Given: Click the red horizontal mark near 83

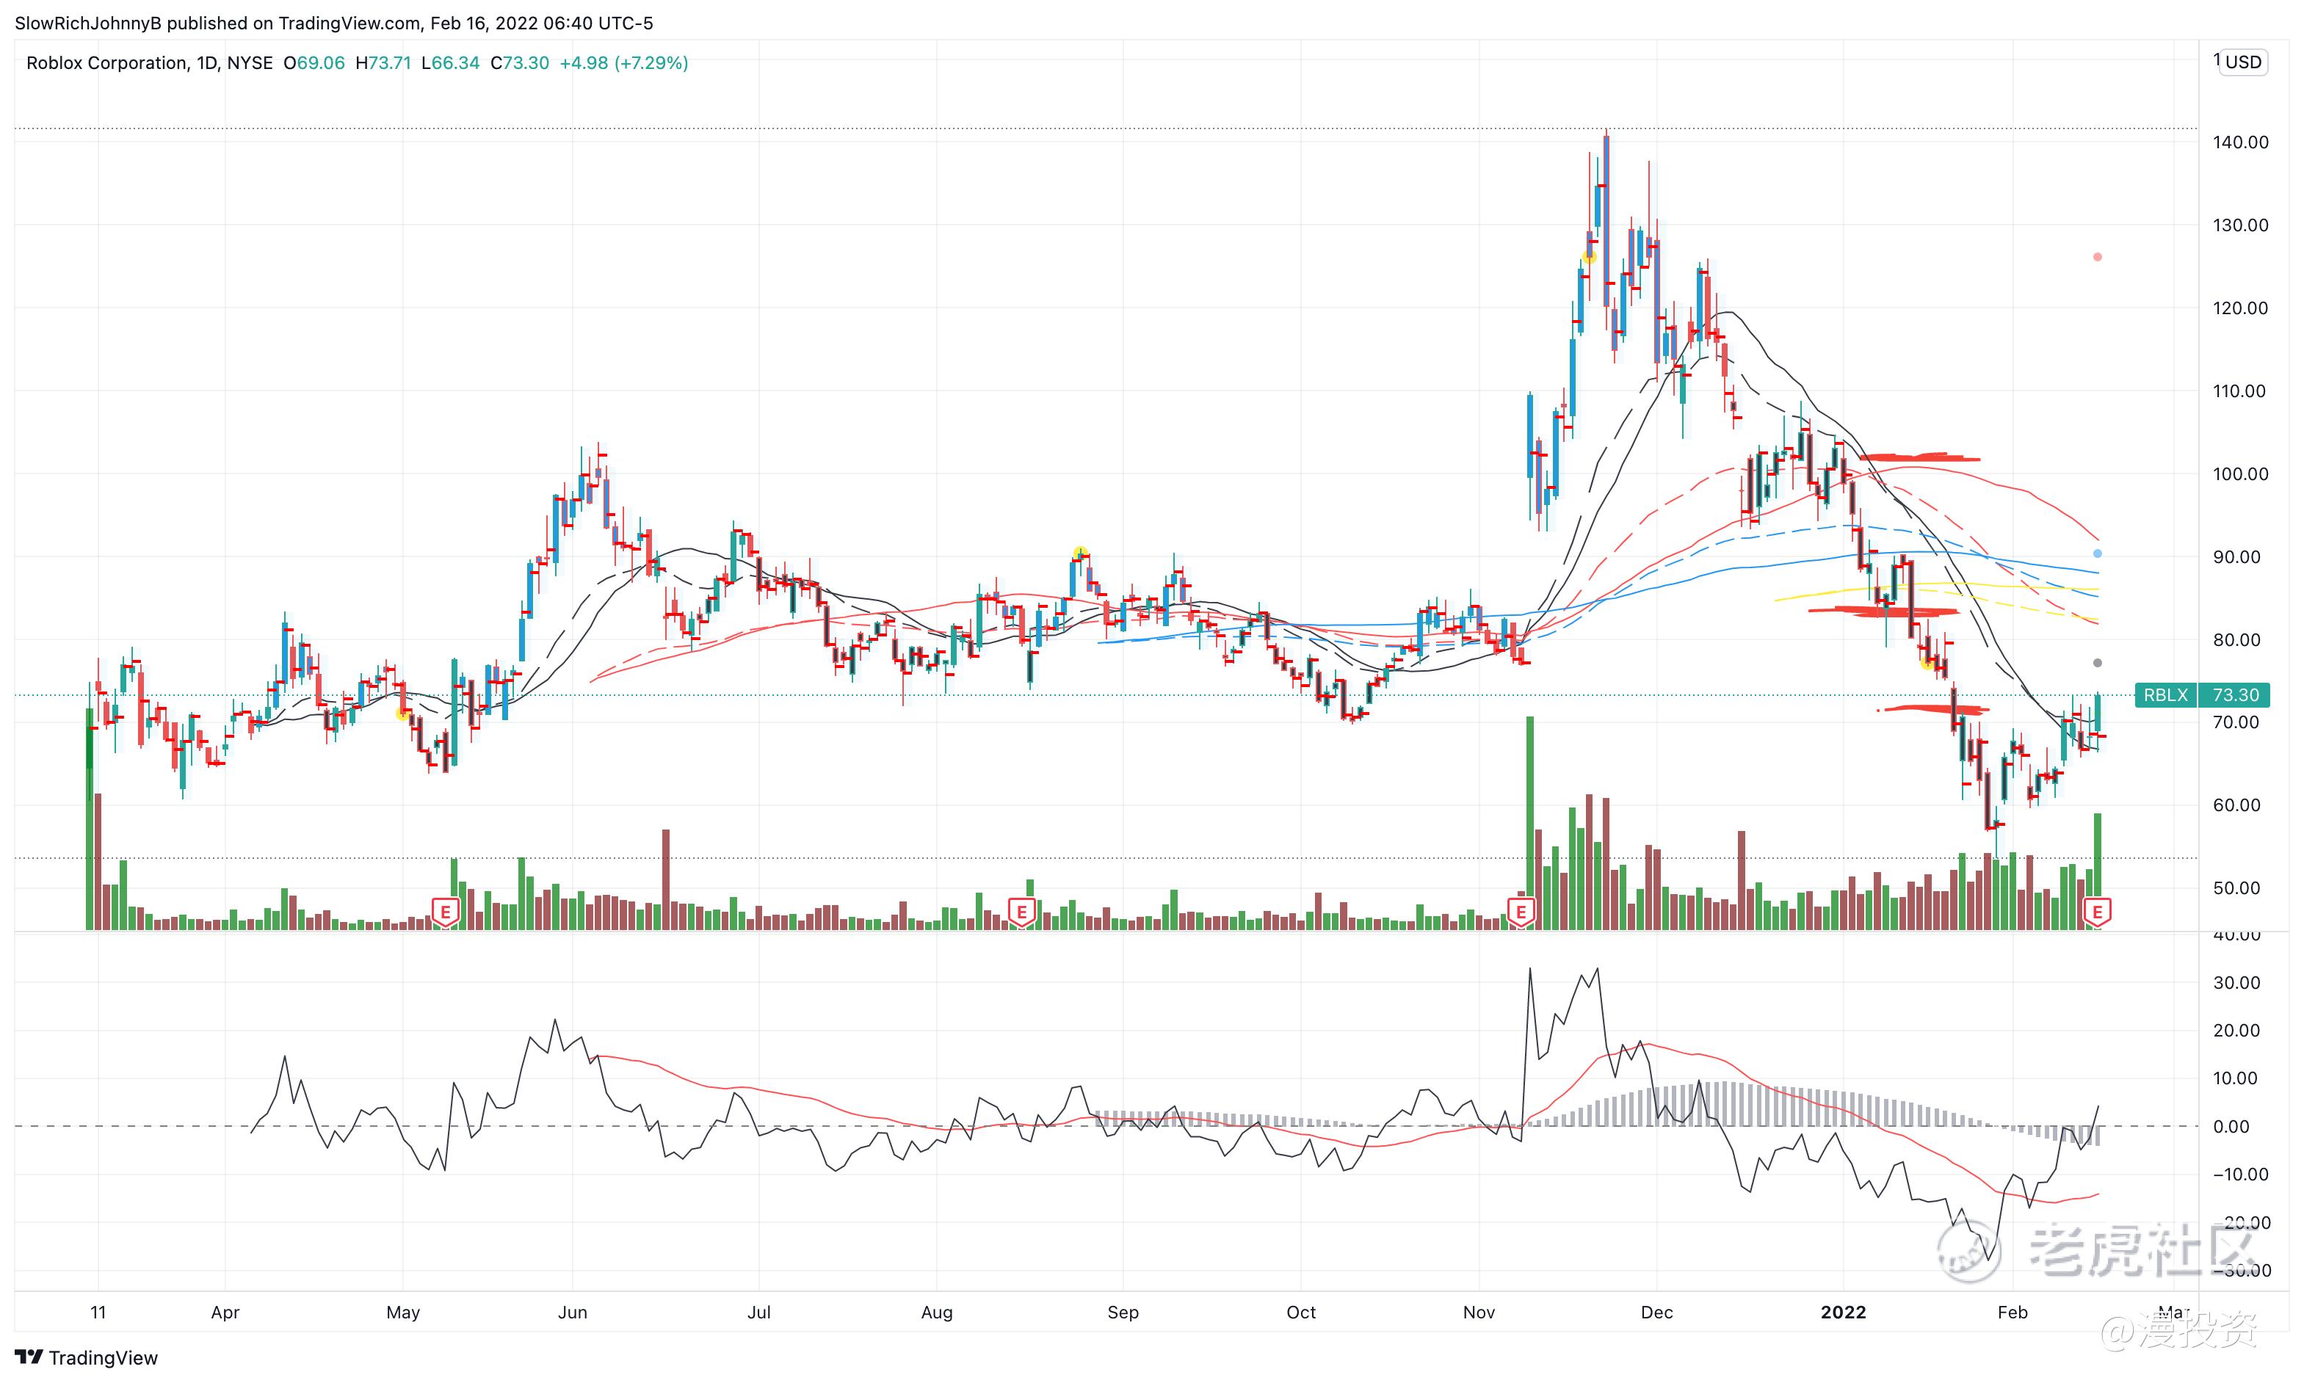Looking at the screenshot, I should pos(1883,611).
